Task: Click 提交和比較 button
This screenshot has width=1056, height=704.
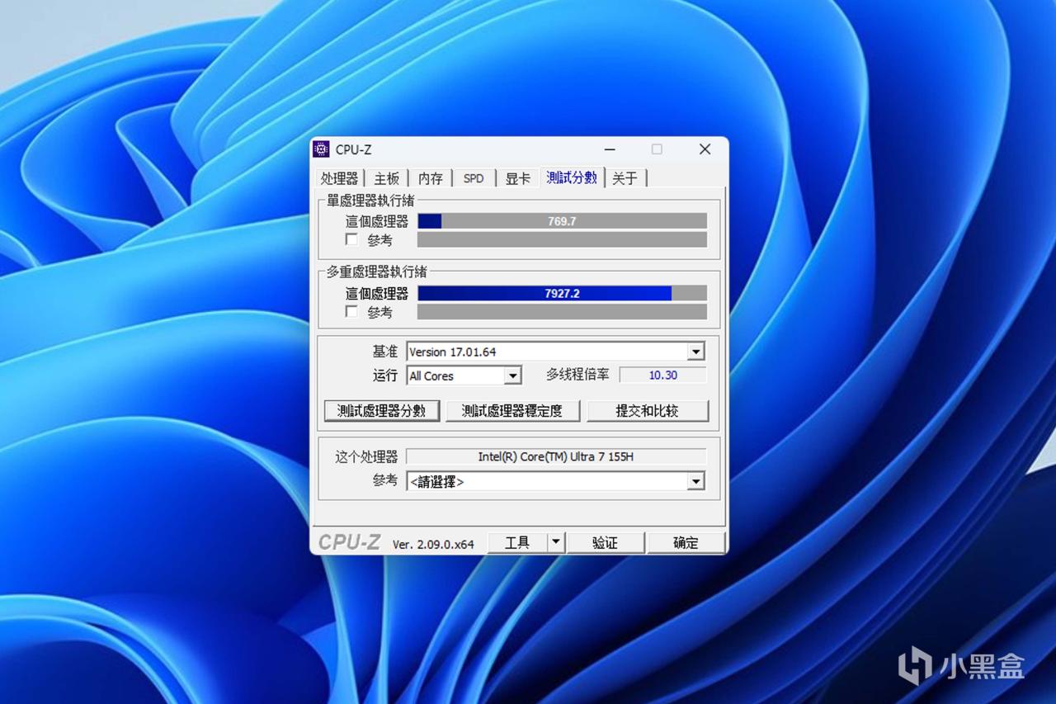Action: pyautogui.click(x=648, y=410)
